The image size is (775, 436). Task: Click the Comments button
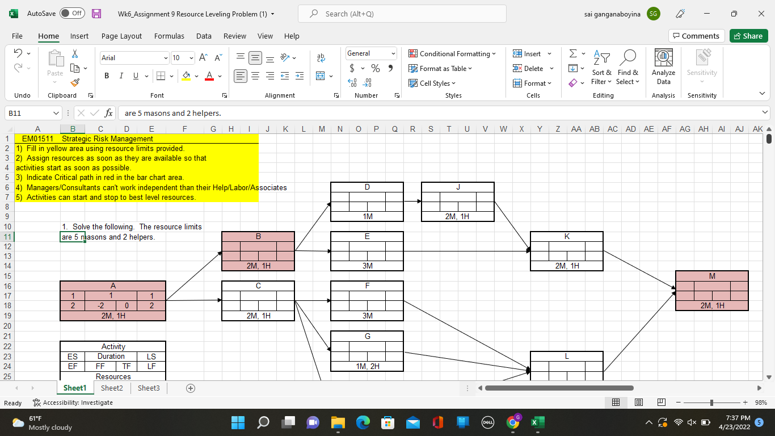(x=696, y=36)
